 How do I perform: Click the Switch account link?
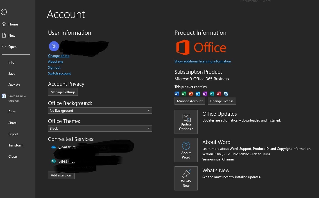(x=59, y=73)
